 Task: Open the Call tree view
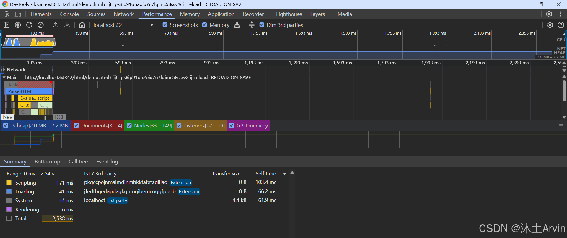click(78, 162)
